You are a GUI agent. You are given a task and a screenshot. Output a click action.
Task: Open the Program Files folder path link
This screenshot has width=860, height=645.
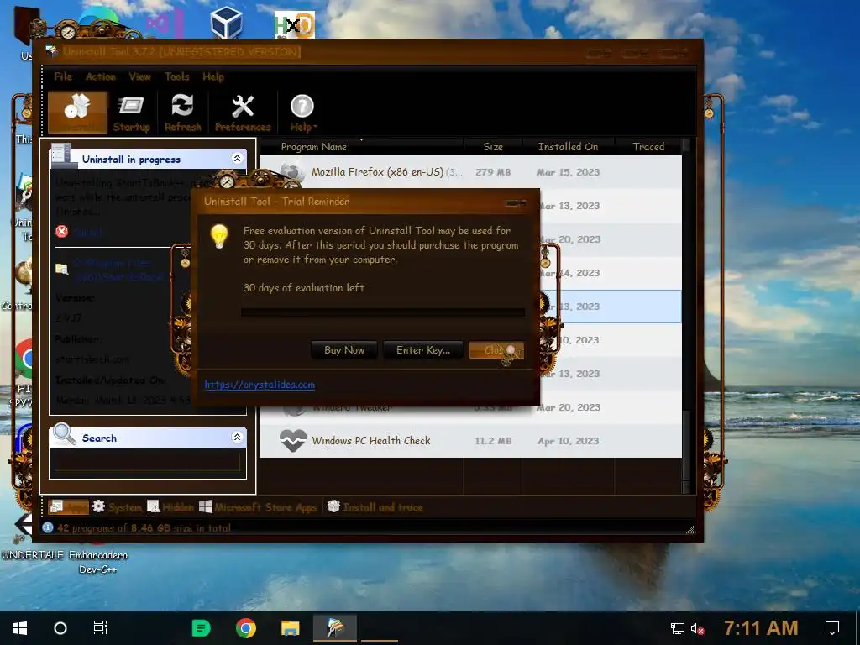point(118,270)
